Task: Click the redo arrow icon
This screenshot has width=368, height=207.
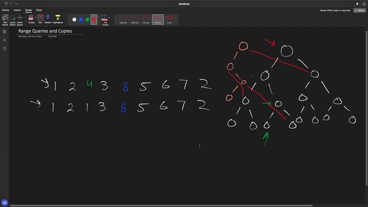Action: pos(11,4)
